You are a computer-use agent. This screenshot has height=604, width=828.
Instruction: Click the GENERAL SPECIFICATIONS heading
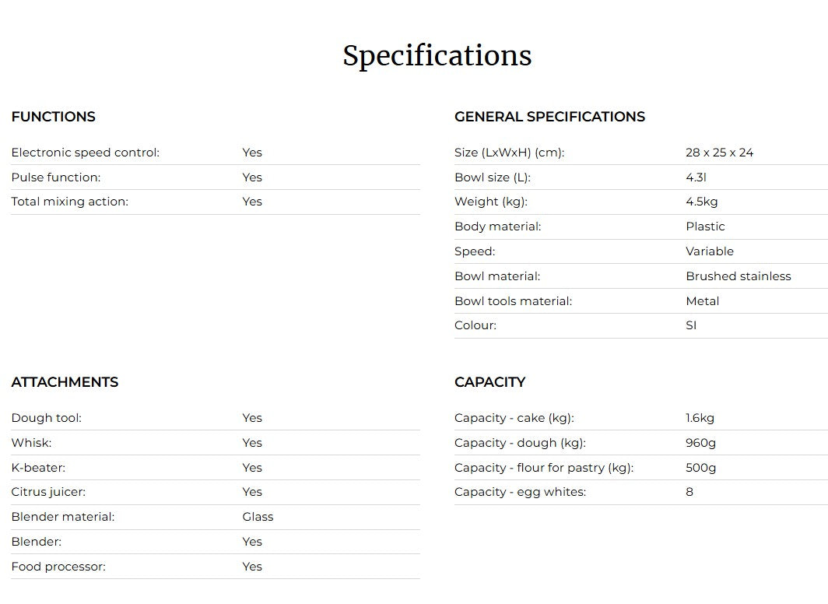pos(549,117)
